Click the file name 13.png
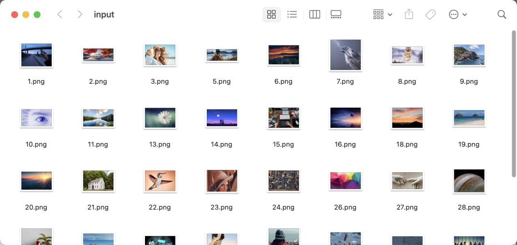Viewport: 517px width, 245px height. tap(160, 145)
